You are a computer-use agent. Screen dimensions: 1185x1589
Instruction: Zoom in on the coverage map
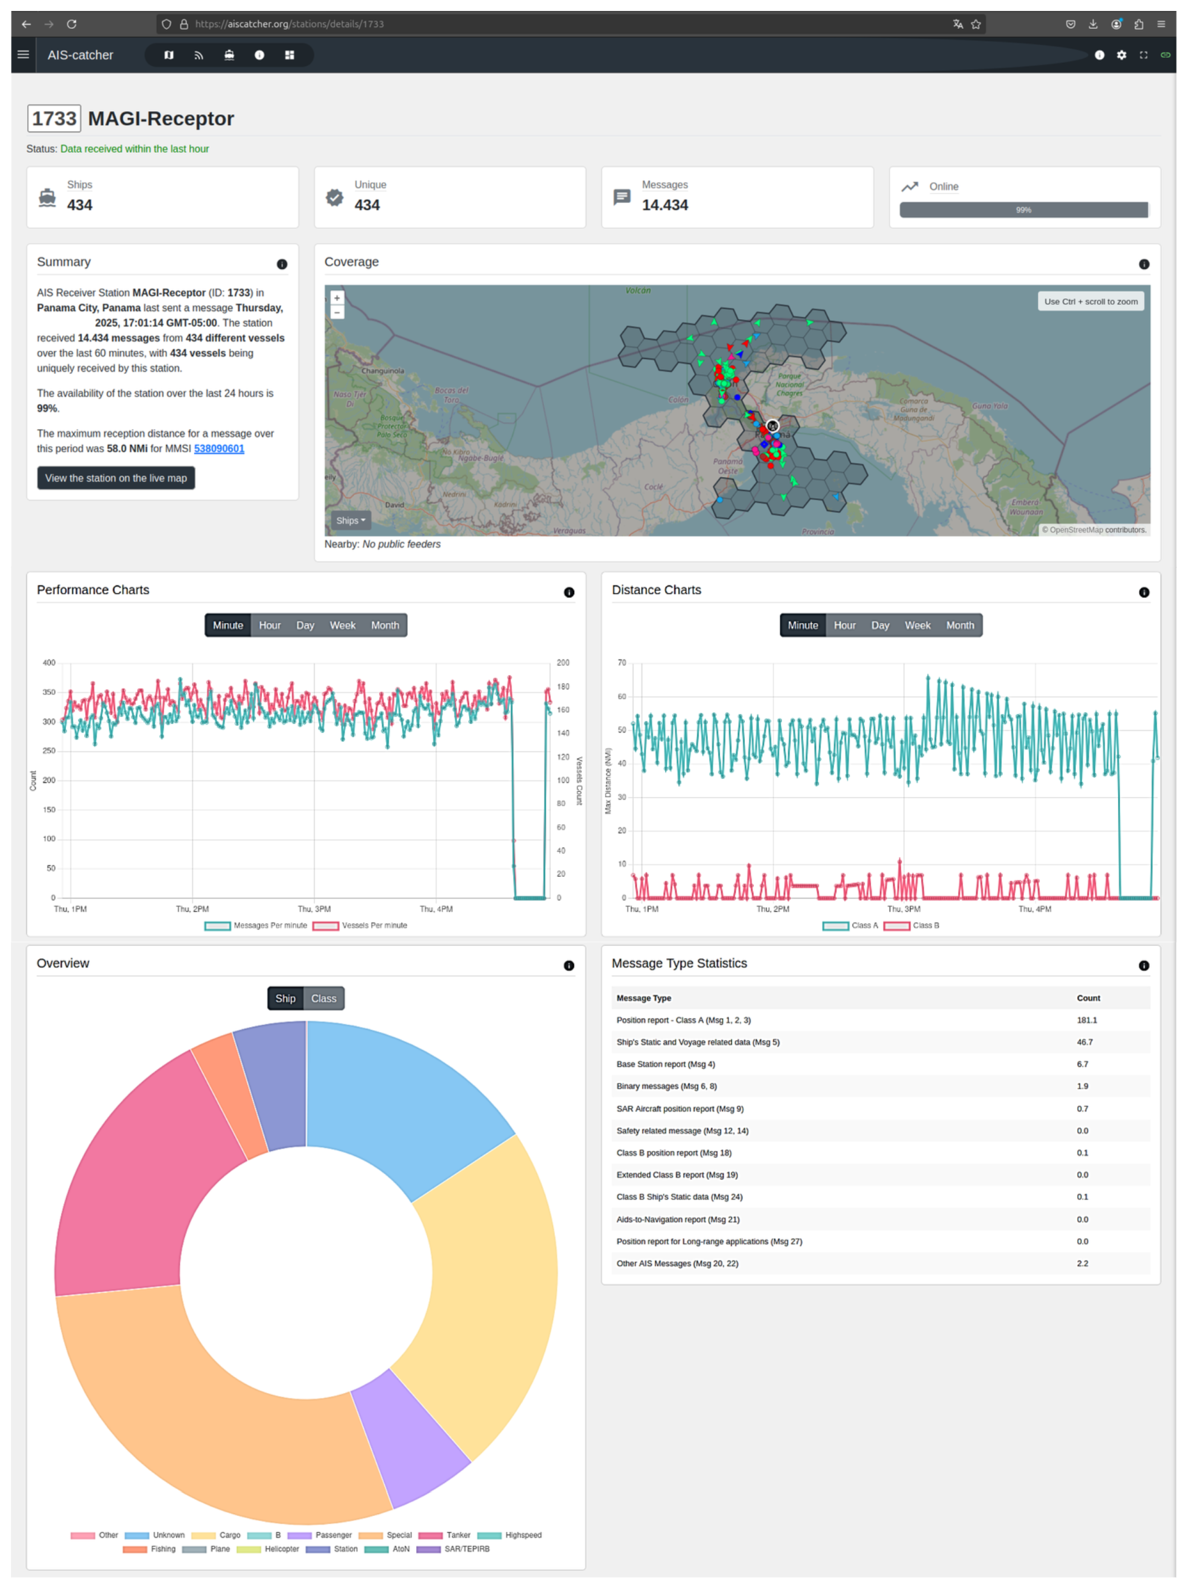[336, 298]
